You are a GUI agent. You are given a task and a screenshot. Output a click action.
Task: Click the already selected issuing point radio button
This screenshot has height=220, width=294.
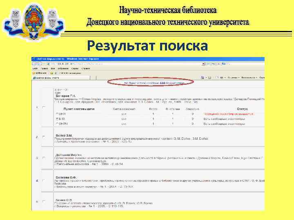[57, 119]
